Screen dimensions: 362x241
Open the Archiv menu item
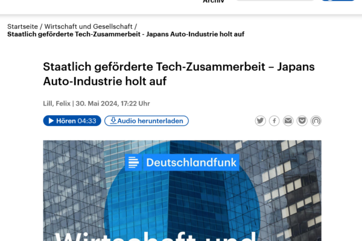214,1
